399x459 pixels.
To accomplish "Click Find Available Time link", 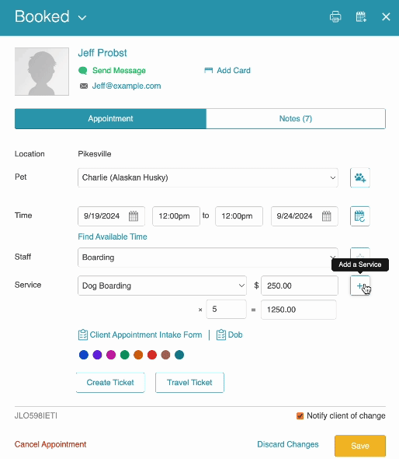I will [x=113, y=237].
